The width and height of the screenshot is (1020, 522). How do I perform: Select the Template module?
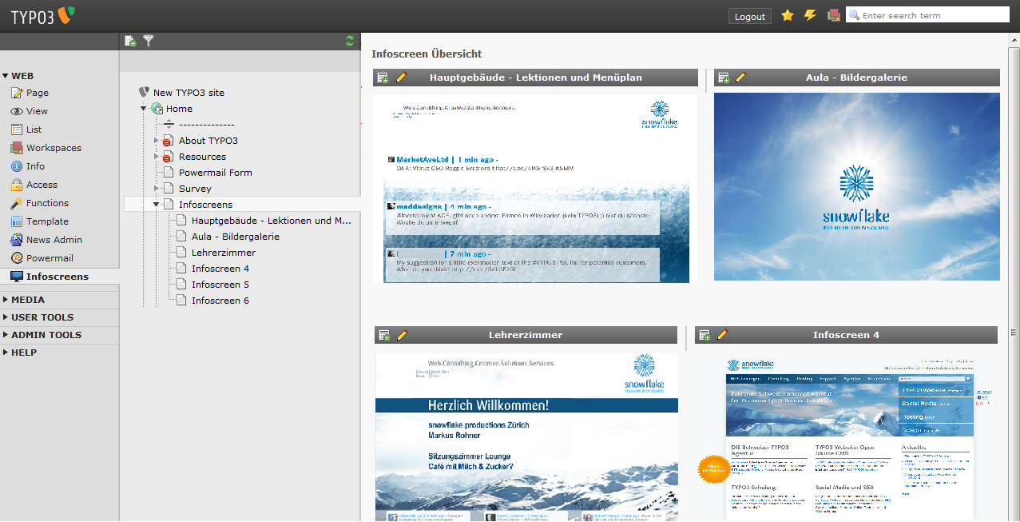(47, 221)
